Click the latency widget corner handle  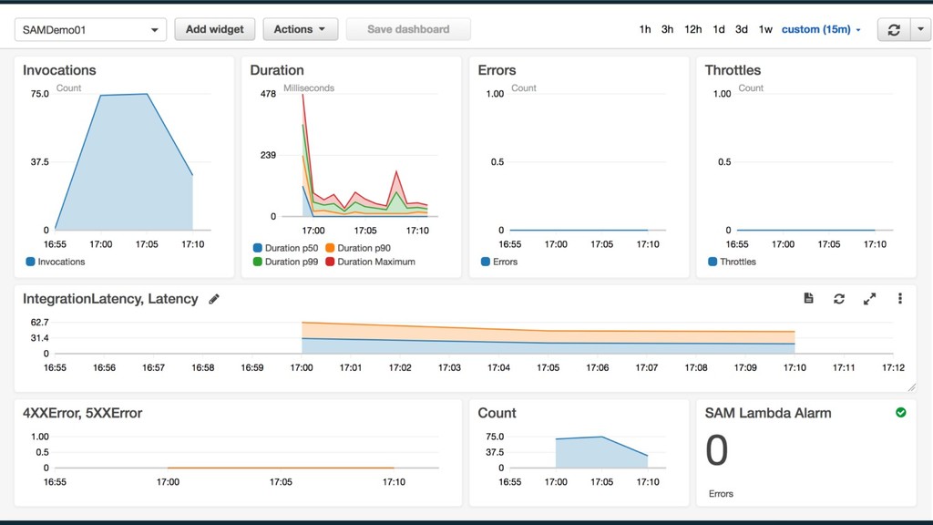(911, 387)
